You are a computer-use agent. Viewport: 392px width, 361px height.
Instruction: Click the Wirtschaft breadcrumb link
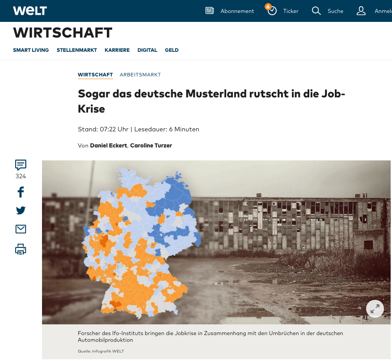point(95,75)
